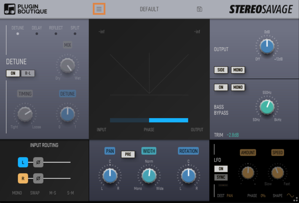Open the hamburger preset menu
Viewport: 299px width, 203px height.
coord(99,9)
